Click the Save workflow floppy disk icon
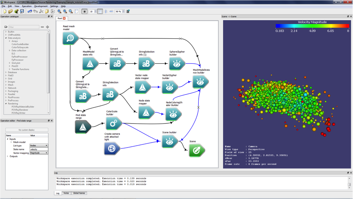This screenshot has height=199, width=353. coord(22,11)
